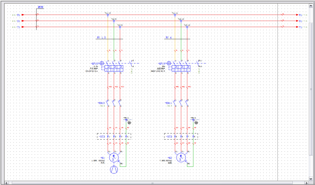The image size is (315, 185).
Task: Click the horizontal scrollbar thumb
Action: pos(152,183)
